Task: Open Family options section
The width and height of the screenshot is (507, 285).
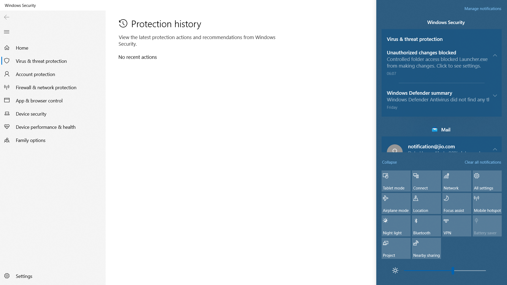Action: click(x=53, y=140)
